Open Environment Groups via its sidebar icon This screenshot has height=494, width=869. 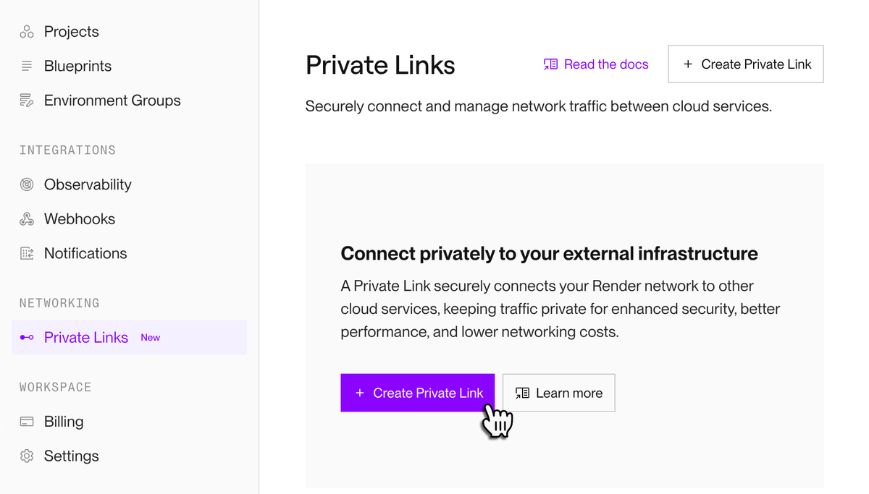click(x=26, y=101)
